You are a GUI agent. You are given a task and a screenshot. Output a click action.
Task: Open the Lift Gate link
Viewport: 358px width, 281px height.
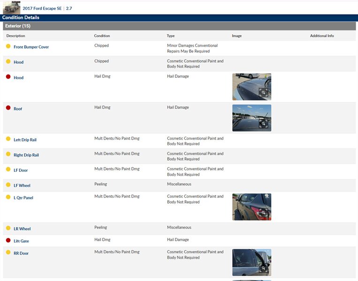(21, 241)
